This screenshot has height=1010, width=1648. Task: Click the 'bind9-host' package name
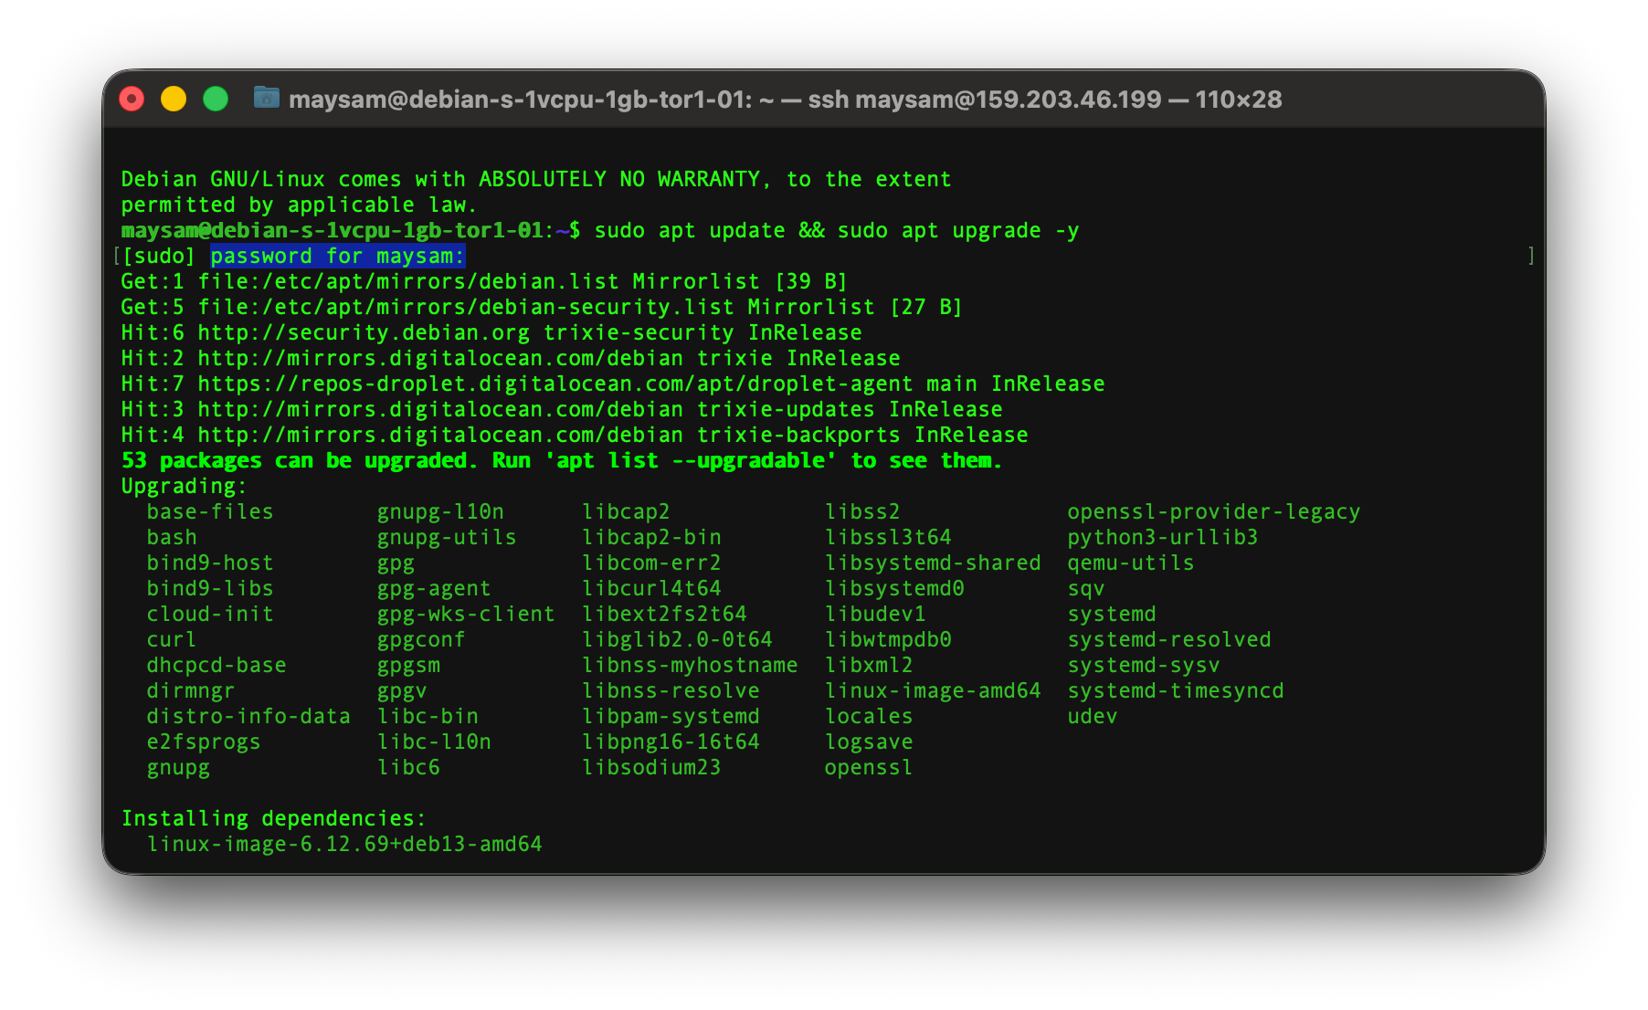[x=210, y=563]
